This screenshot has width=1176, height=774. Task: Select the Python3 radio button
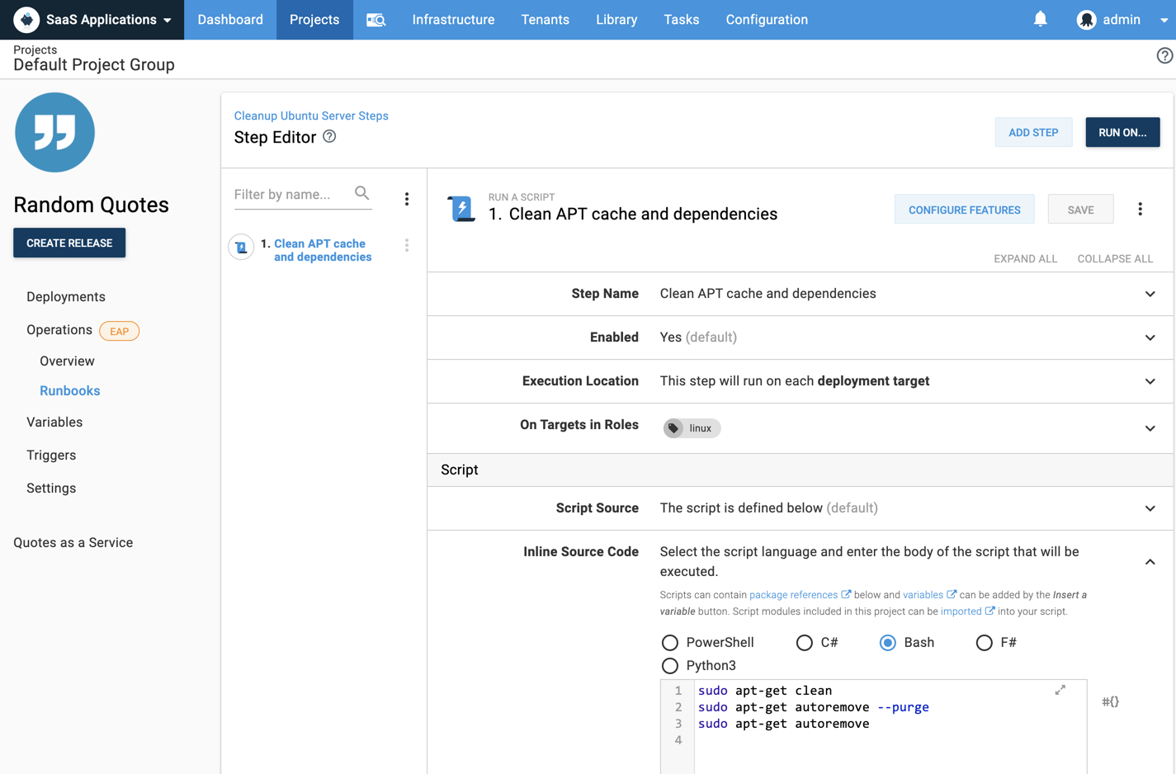pos(670,666)
